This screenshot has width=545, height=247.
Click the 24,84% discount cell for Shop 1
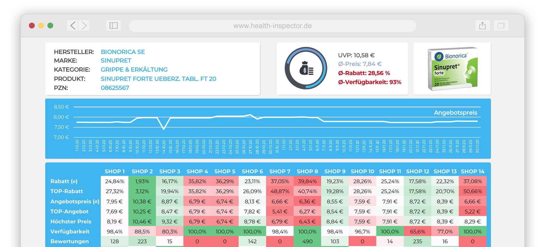115,181
